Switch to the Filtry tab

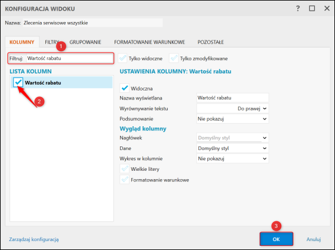pos(52,42)
